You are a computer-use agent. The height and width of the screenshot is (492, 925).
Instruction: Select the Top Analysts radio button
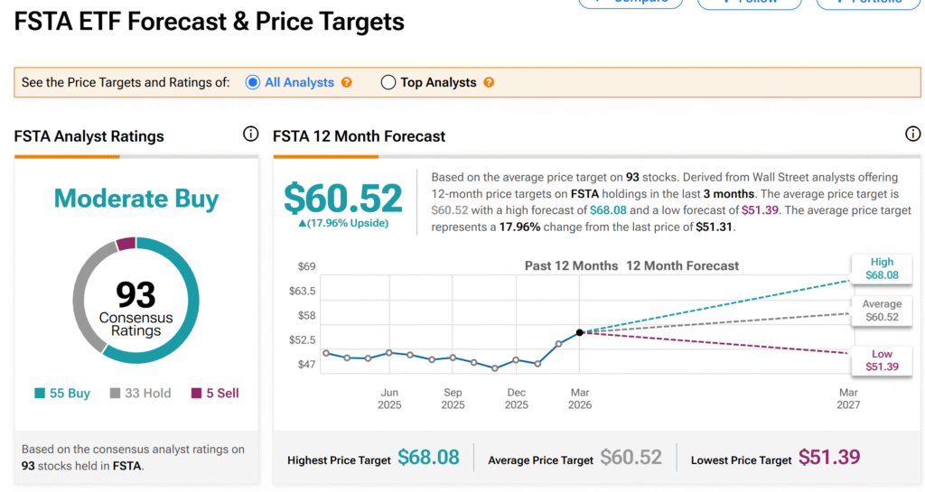tap(388, 82)
